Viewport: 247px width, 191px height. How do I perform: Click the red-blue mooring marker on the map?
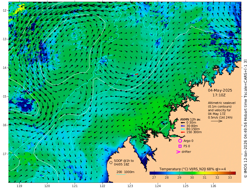[x=135, y=75]
